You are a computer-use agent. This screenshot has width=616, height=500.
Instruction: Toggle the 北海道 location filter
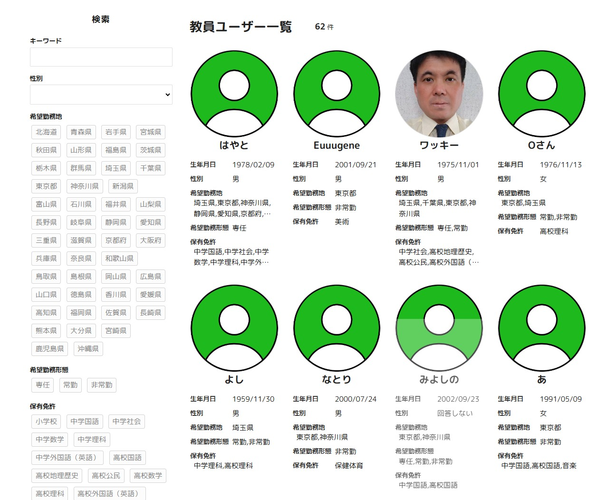pyautogui.click(x=46, y=132)
